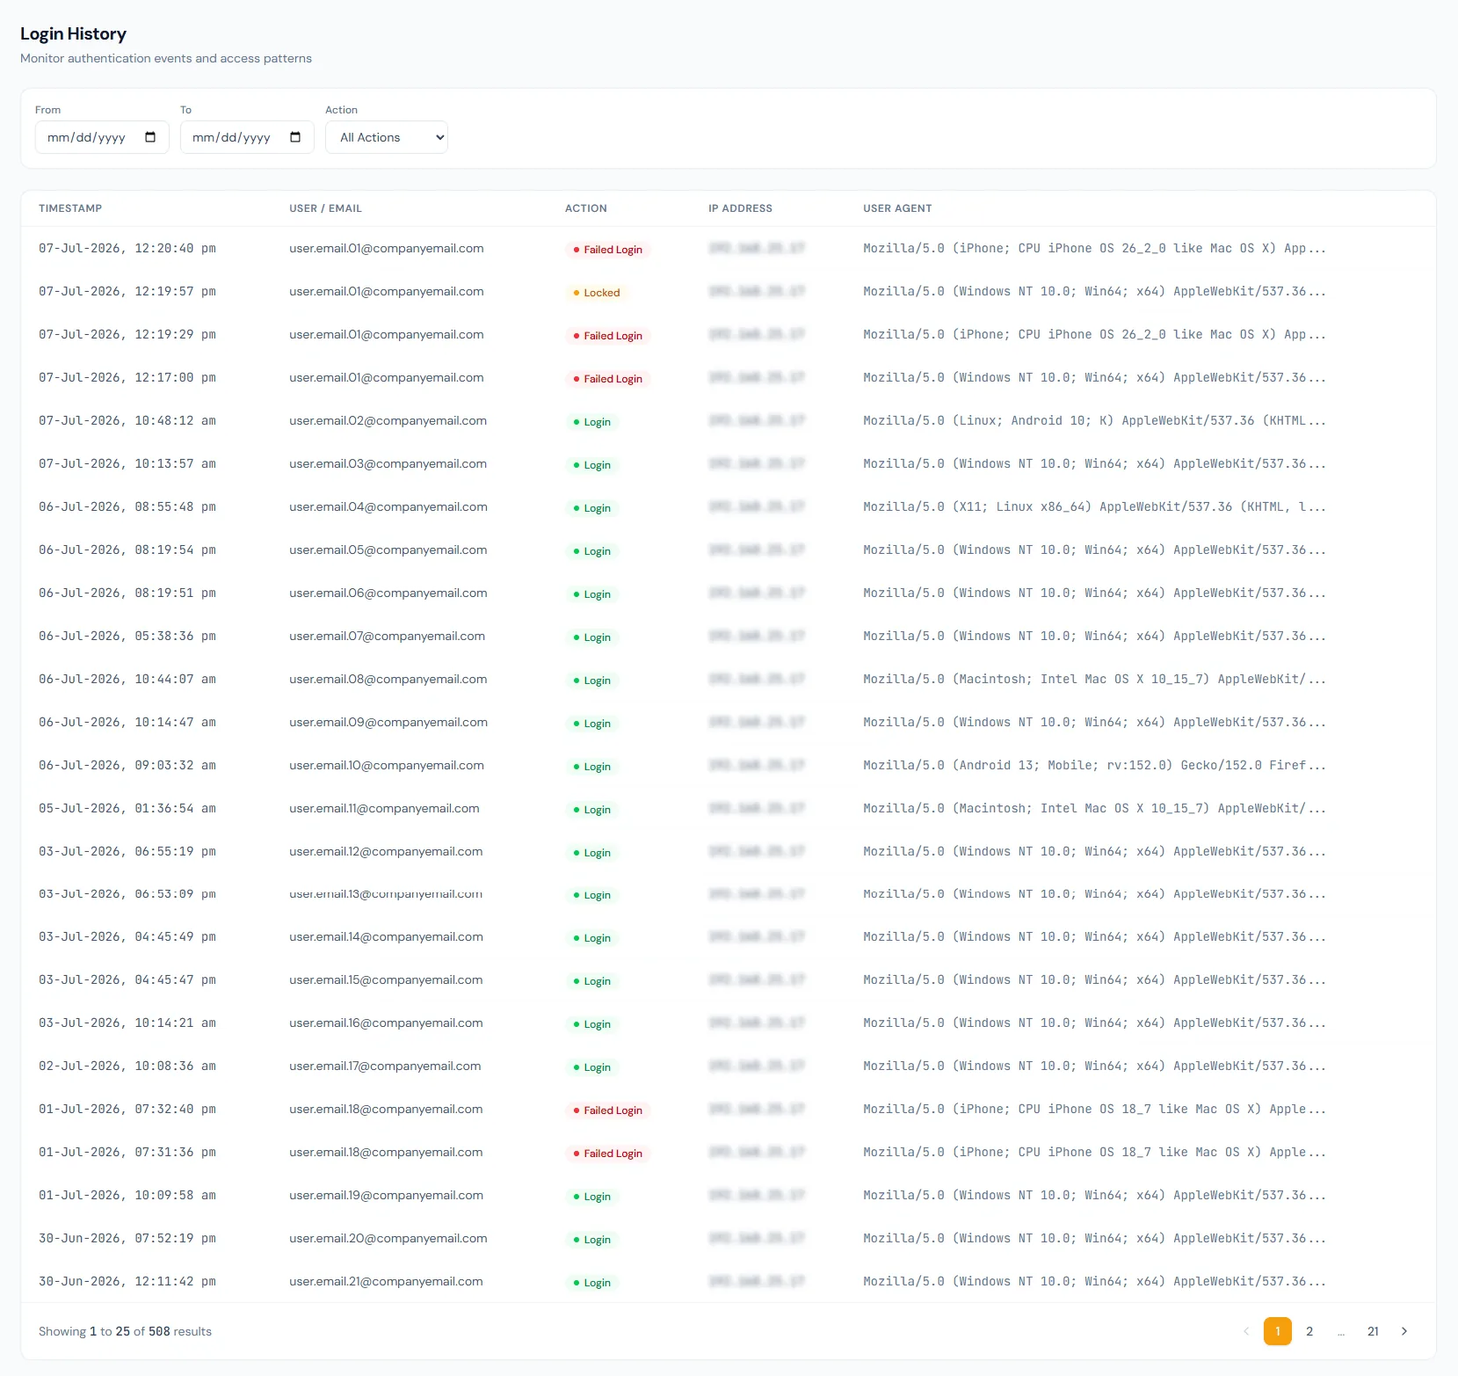Click timestamp 07-Jul-2026, 10:48:12 am
Image resolution: width=1458 pixels, height=1376 pixels.
click(x=127, y=420)
